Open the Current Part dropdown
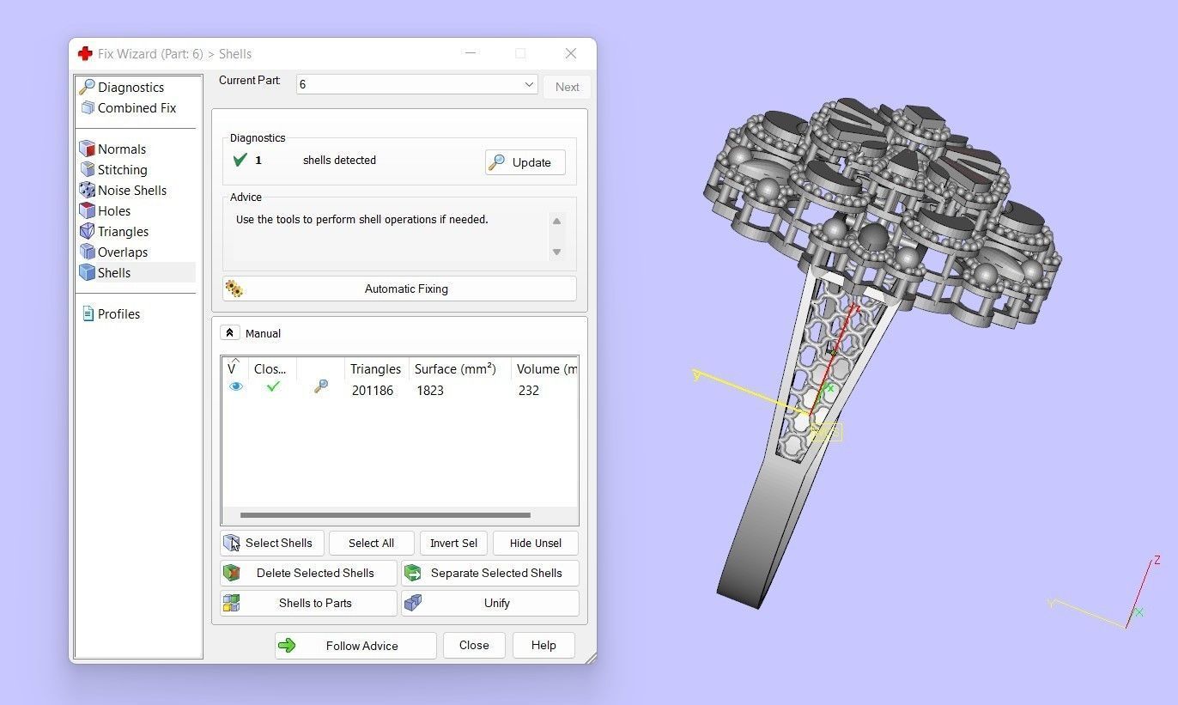 (417, 84)
